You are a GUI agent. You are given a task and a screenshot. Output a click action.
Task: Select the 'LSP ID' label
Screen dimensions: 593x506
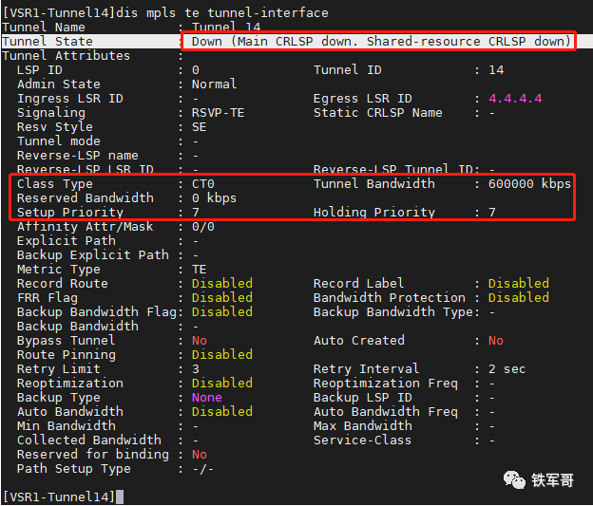40,70
